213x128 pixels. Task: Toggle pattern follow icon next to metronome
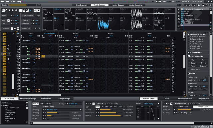tap(21, 10)
